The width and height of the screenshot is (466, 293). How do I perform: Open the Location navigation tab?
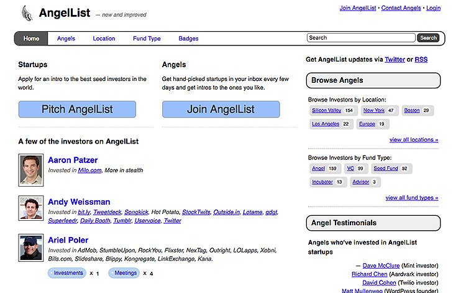click(104, 39)
